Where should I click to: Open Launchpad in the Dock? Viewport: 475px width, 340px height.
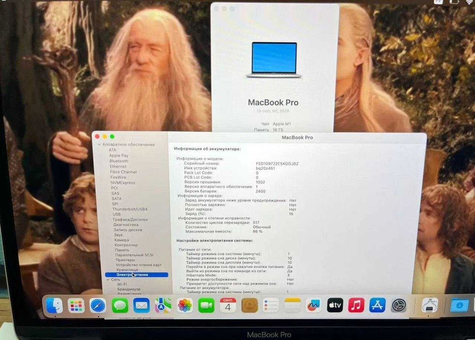point(76,306)
